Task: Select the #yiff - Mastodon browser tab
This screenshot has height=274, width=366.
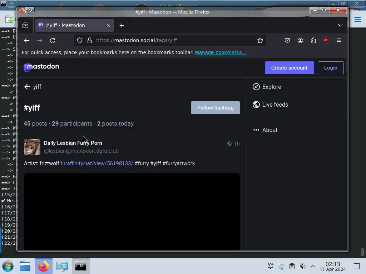Action: (74, 25)
